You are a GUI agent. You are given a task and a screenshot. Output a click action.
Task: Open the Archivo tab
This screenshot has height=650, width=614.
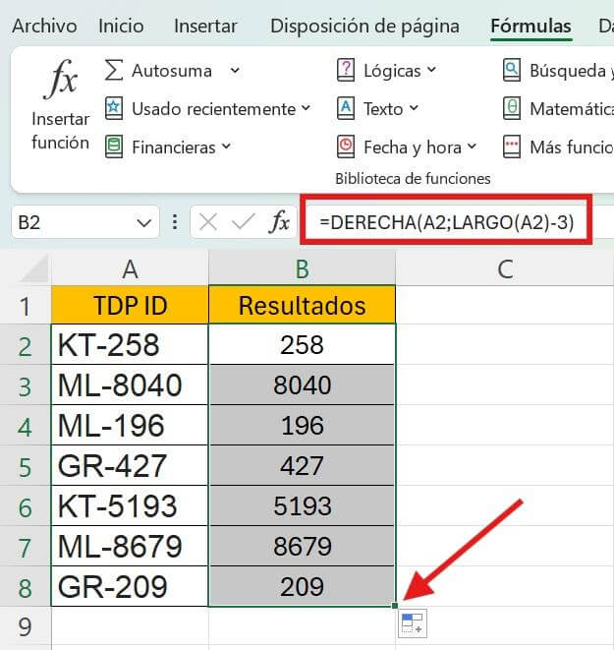click(x=45, y=27)
